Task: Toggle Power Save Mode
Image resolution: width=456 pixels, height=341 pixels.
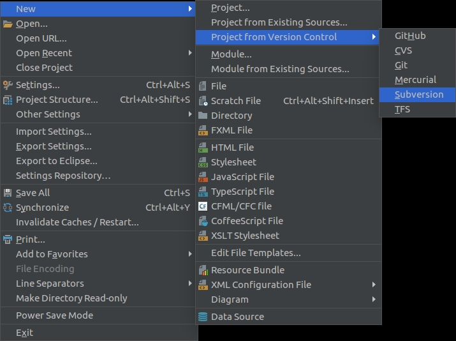Action: pos(98,315)
